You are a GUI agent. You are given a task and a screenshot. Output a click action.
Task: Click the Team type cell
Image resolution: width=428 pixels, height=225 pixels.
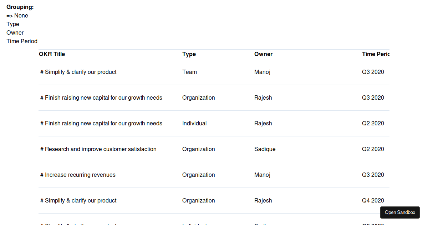(189, 72)
